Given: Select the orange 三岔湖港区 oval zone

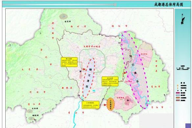Looking at the screenshot, I should pyautogui.click(x=110, y=104).
